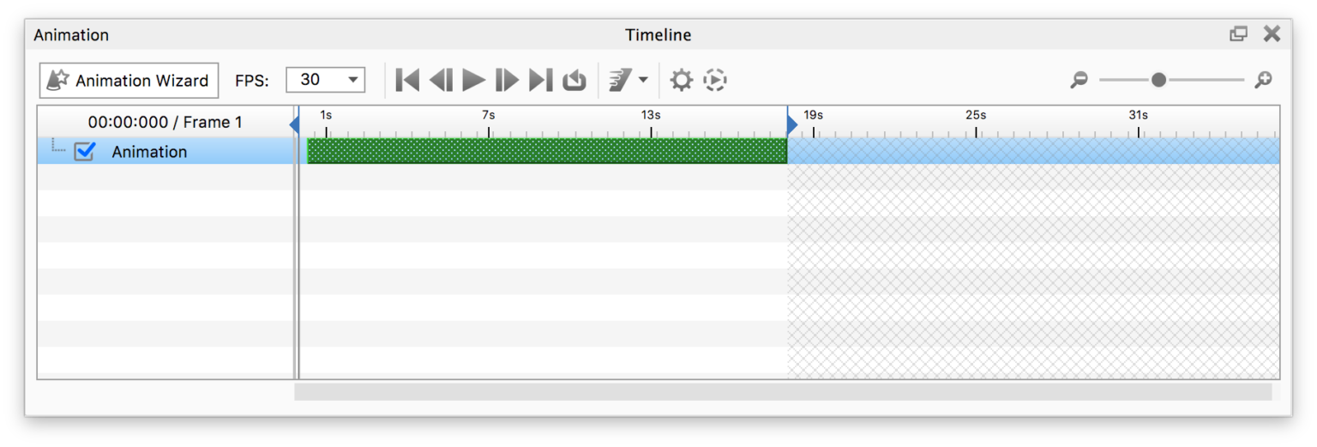The image size is (1317, 447).
Task: Click the dashed-circle play preview icon
Action: [715, 81]
